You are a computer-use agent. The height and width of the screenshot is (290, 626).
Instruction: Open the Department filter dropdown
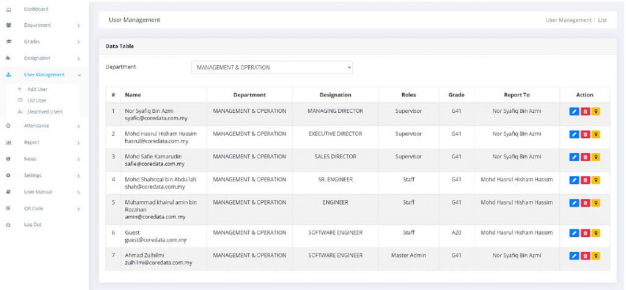[x=271, y=68]
